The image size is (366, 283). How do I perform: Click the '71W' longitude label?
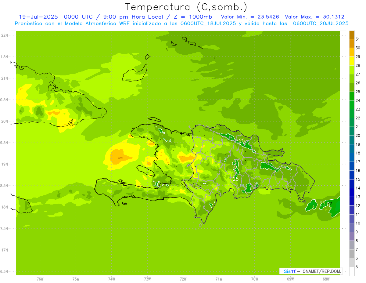tap(219, 279)
